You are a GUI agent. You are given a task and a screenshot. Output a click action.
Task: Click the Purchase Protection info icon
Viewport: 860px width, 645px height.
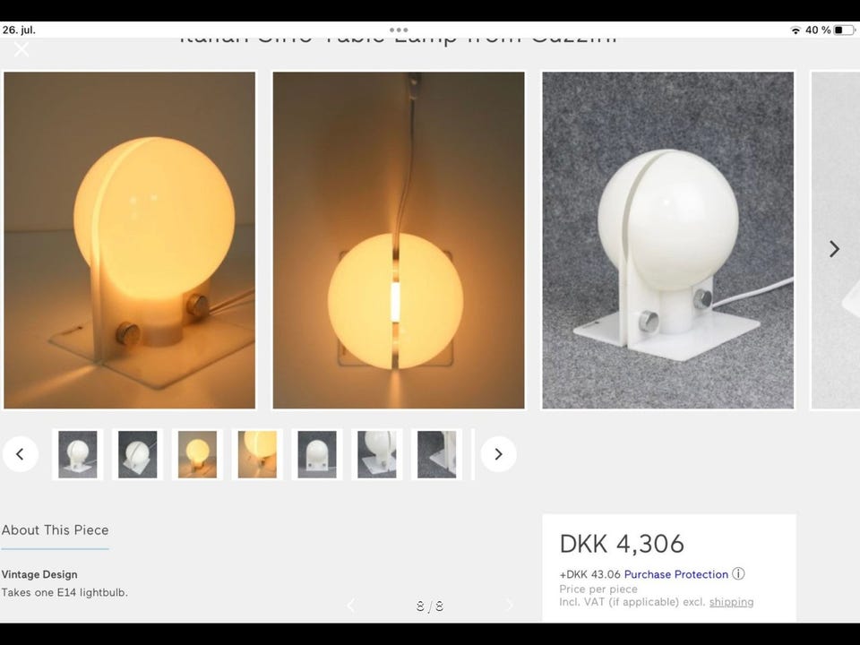738,573
